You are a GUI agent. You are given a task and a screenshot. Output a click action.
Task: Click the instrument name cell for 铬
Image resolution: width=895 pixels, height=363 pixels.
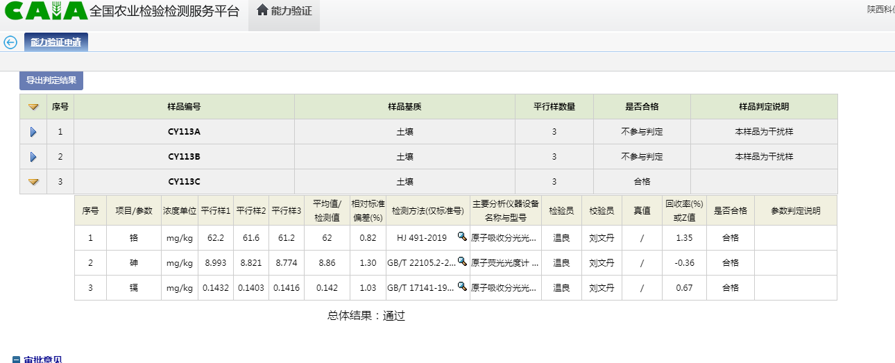505,238
